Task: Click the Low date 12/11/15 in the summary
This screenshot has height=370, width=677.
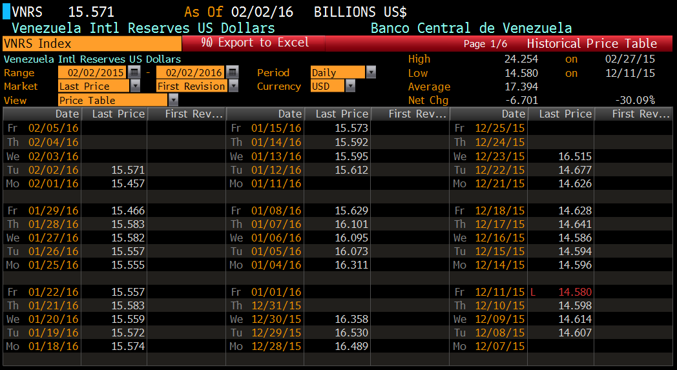Action: point(630,73)
